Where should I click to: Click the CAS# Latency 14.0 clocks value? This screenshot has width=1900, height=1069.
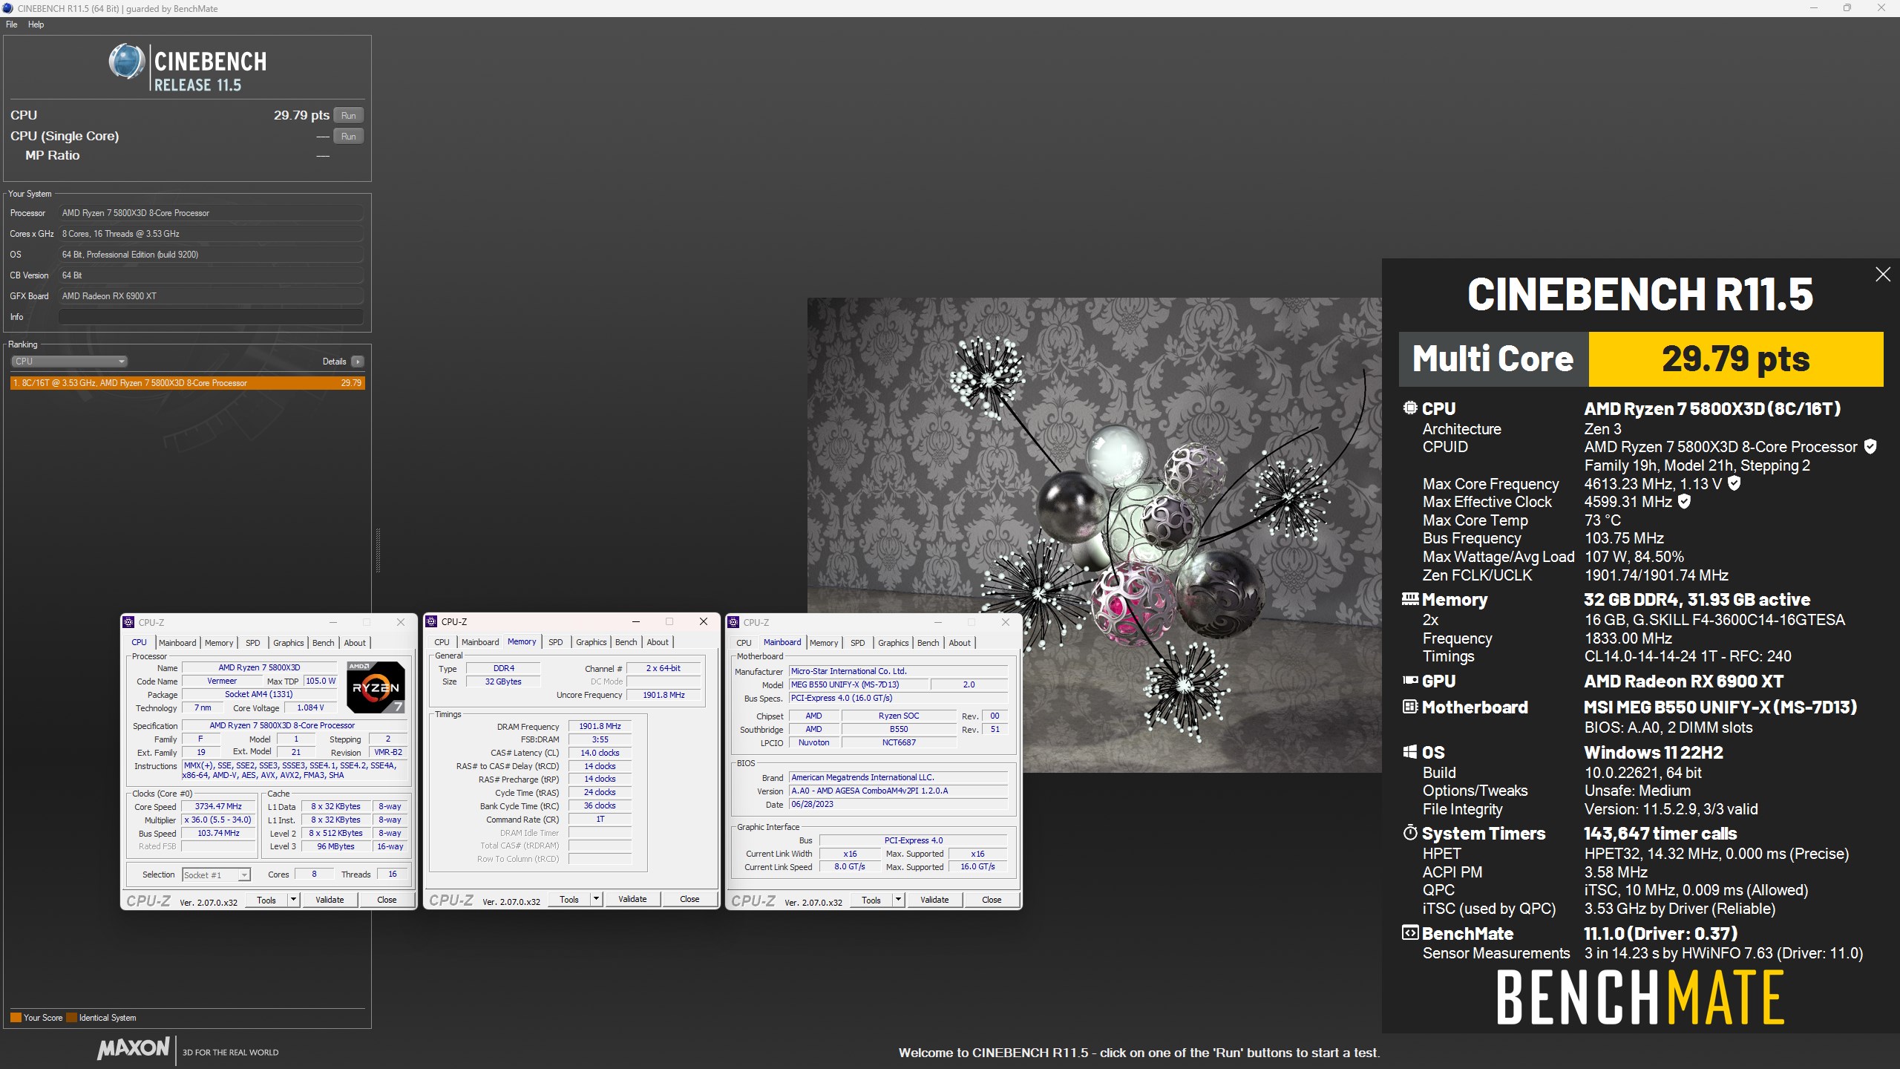(x=600, y=753)
